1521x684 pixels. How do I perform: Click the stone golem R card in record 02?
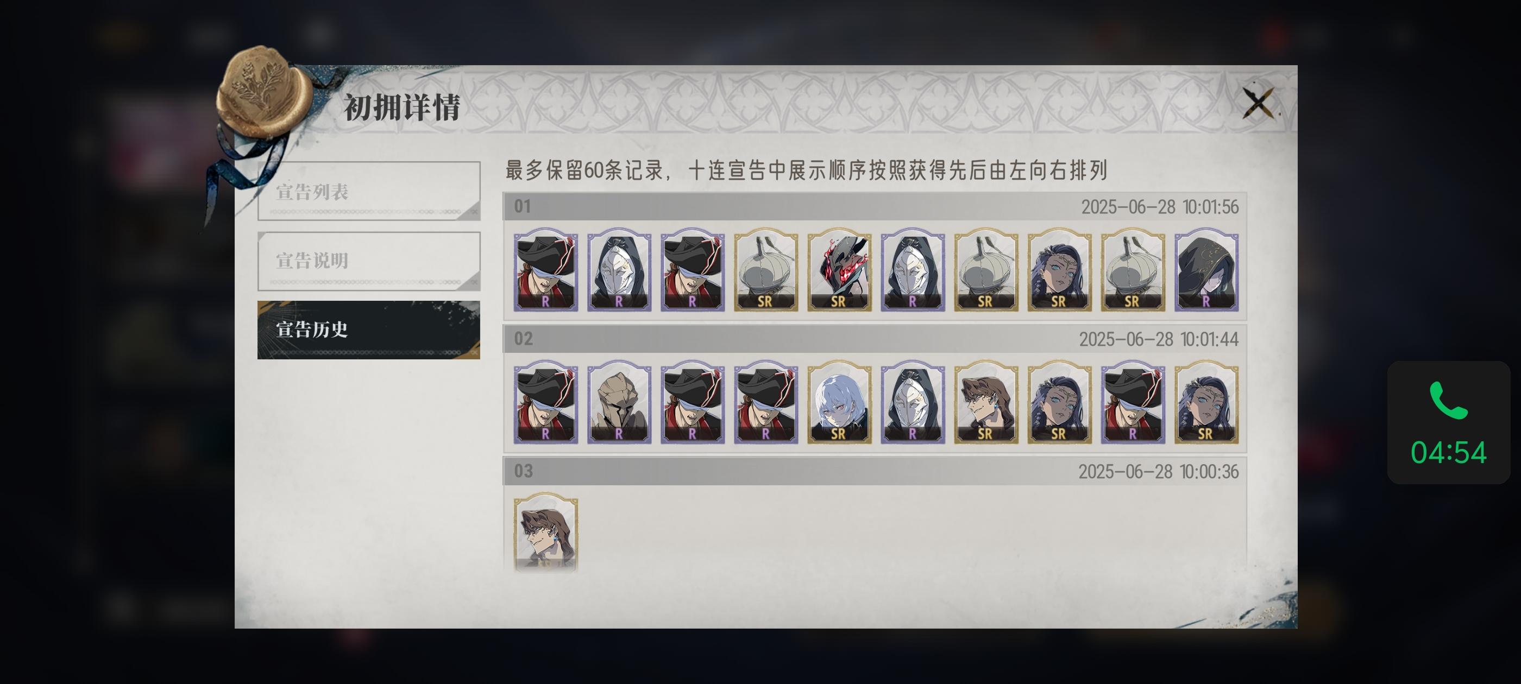619,402
